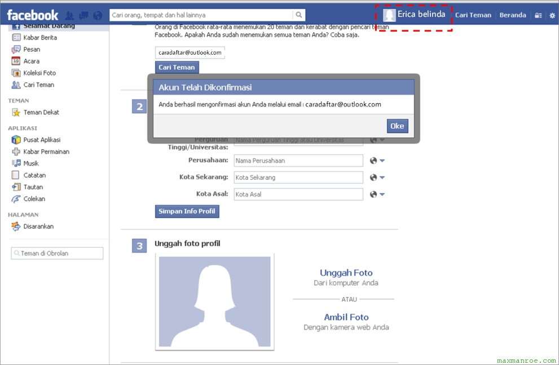Go to Beranda in top navigation

[513, 15]
